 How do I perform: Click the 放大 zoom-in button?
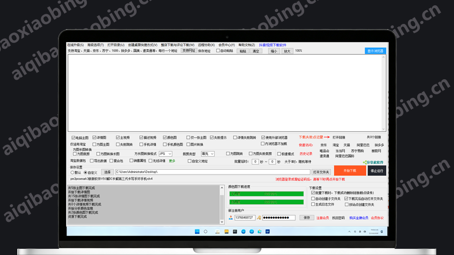287,51
